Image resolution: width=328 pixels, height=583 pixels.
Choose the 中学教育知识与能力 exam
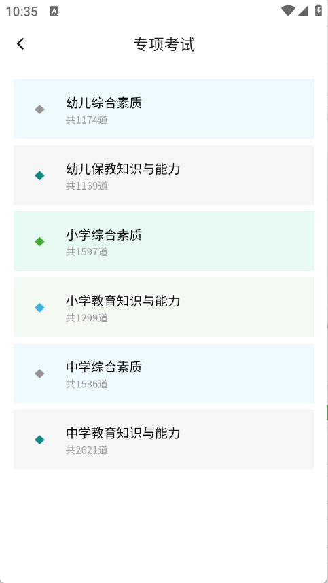(164, 439)
